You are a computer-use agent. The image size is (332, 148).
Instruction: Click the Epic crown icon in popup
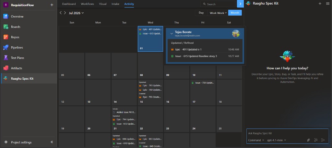point(172,50)
